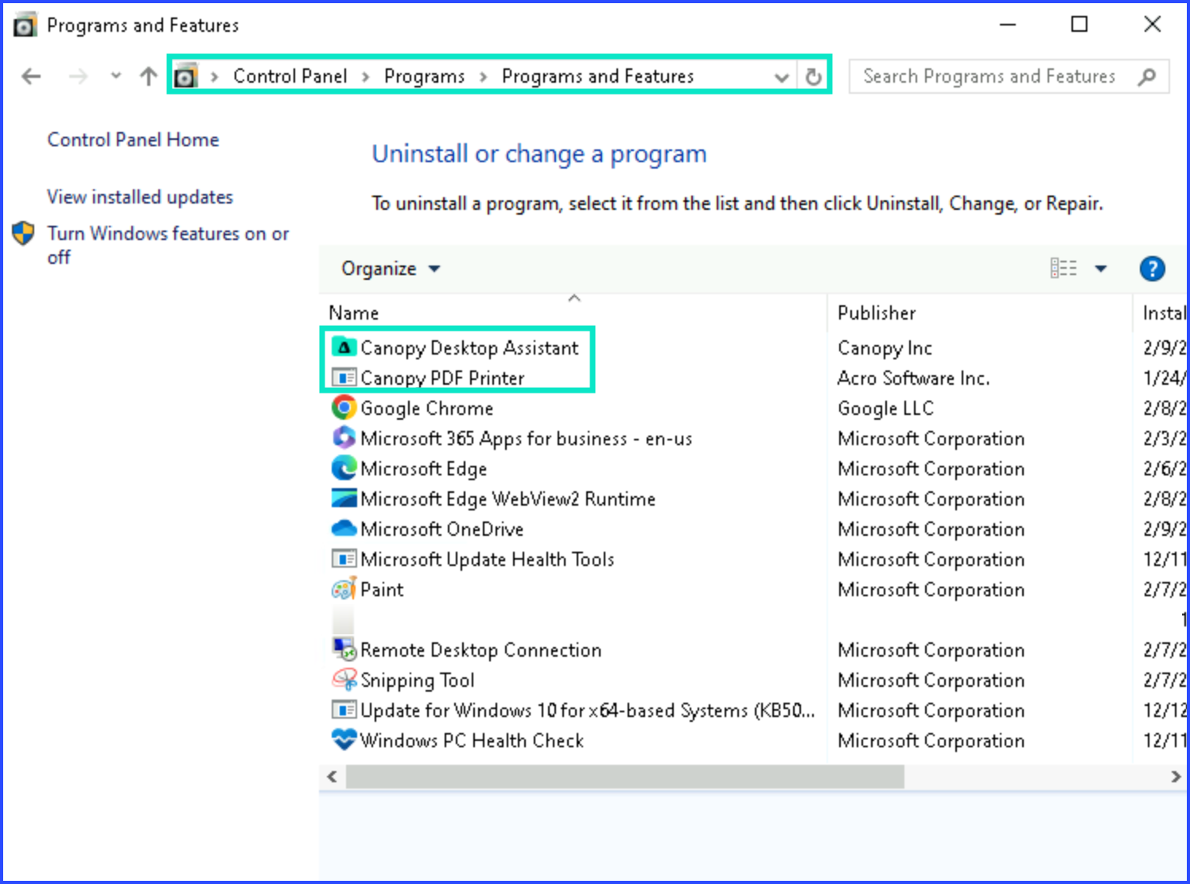
Task: Click the Update for Windows 10 icon
Action: [344, 710]
